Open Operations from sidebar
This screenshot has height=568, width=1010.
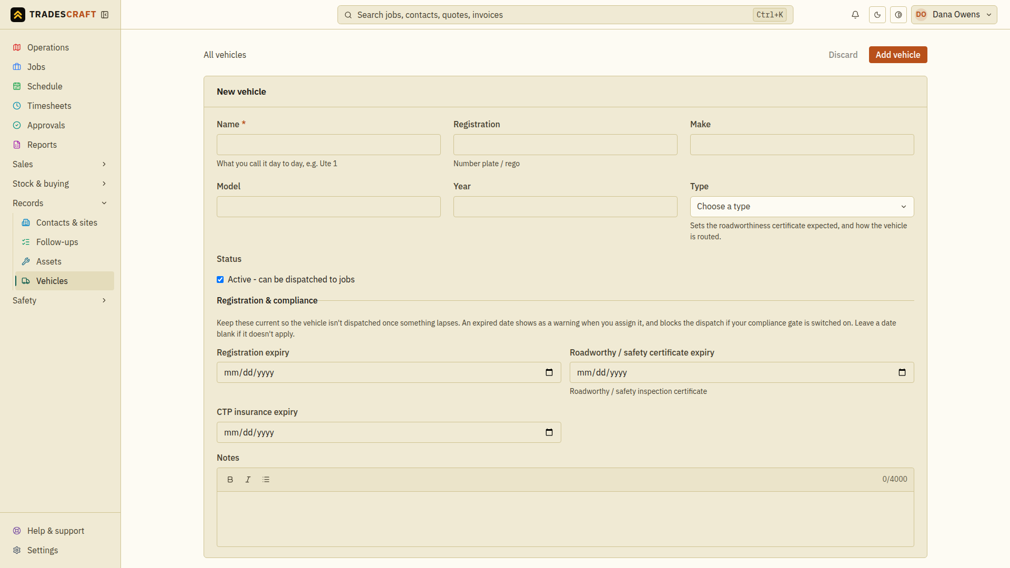(60, 47)
